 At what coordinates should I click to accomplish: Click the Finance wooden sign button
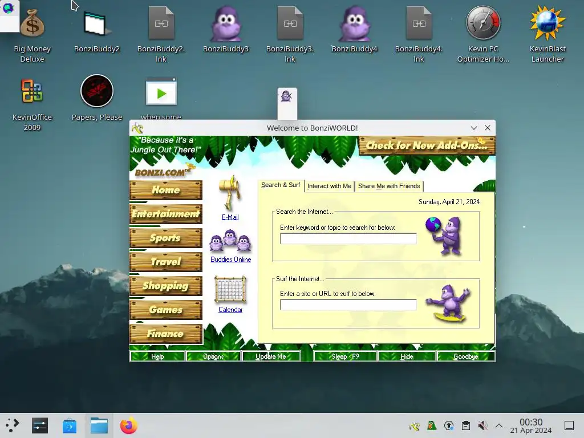(x=166, y=333)
